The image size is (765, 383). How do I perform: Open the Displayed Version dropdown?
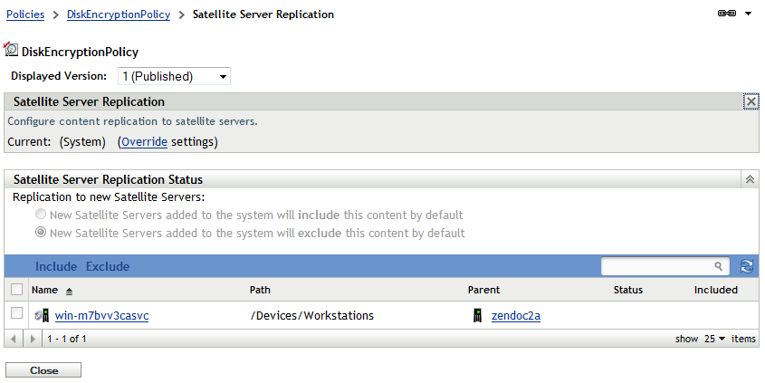174,76
